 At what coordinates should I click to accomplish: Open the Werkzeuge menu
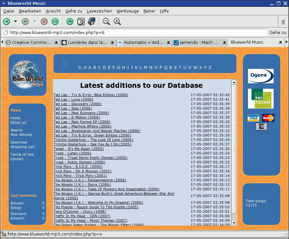[x=128, y=11]
